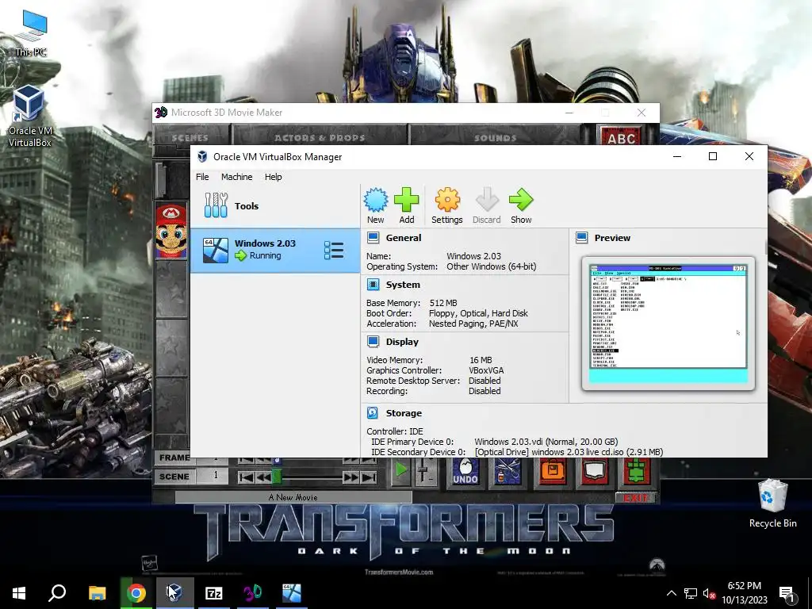Click the green scene slider thumb
The image size is (812, 609).
pyautogui.click(x=277, y=477)
